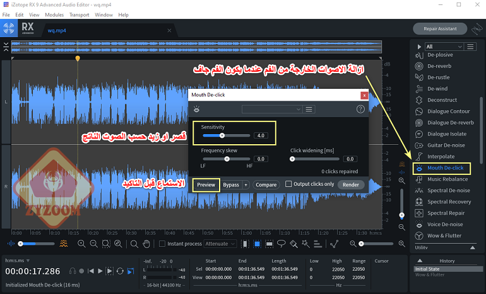The width and height of the screenshot is (486, 294).
Task: Open the Guitar De-noise module
Action: (446, 145)
